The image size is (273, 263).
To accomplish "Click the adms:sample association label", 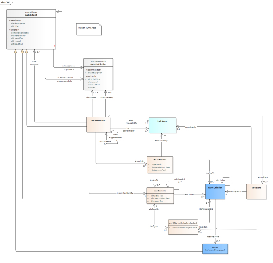I will [68, 66].
